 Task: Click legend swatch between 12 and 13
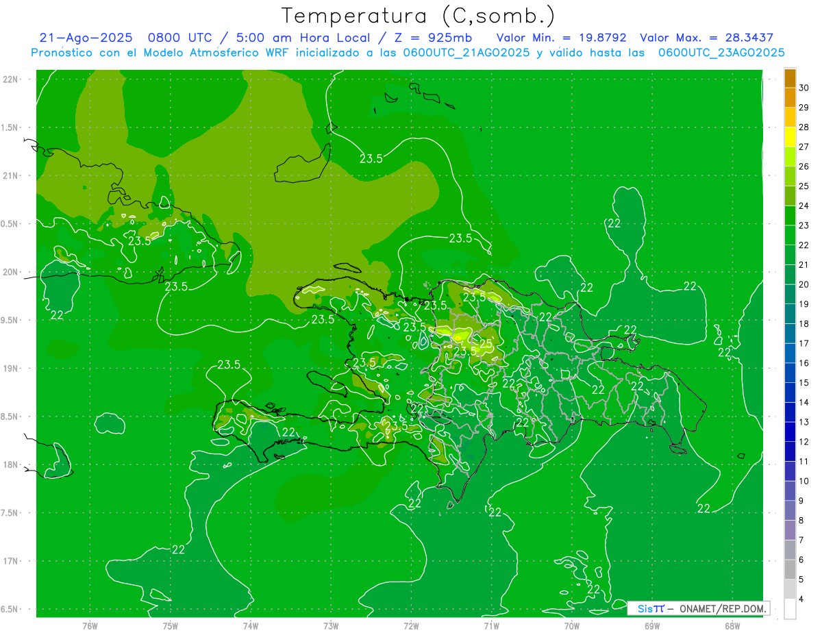(790, 432)
